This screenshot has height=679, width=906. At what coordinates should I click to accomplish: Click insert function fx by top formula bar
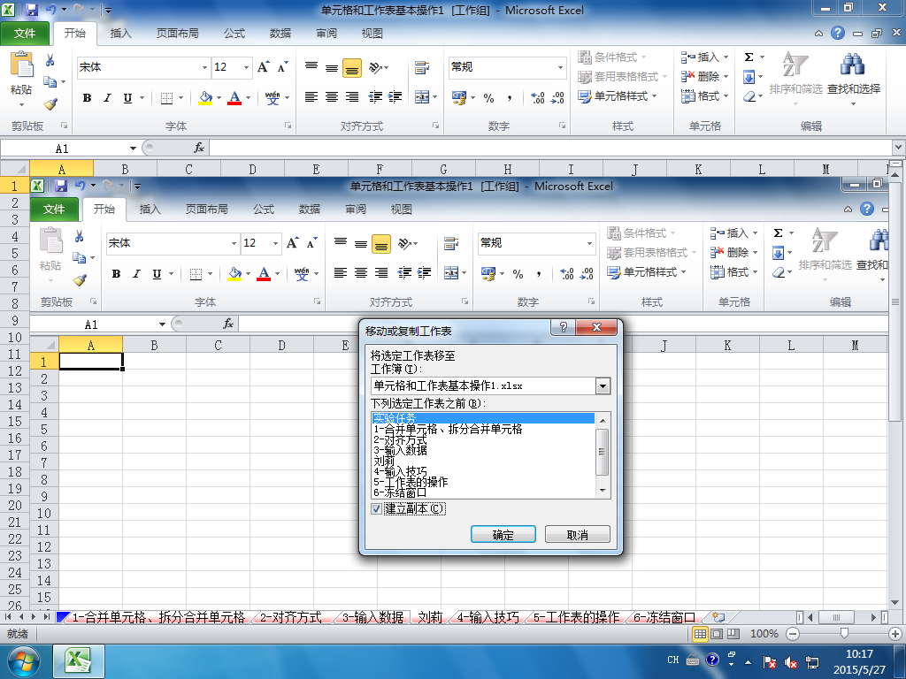(x=199, y=148)
